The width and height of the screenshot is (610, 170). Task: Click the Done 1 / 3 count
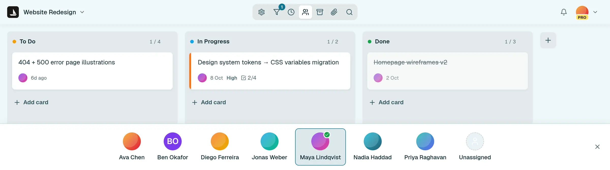[x=510, y=42]
